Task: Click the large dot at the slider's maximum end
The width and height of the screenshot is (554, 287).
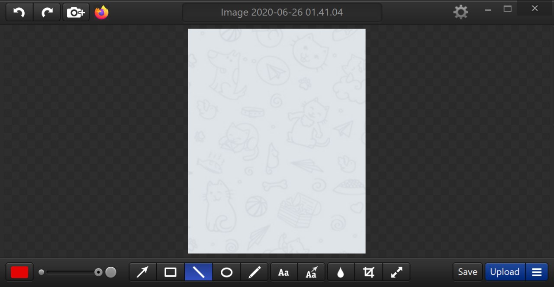Action: 111,272
